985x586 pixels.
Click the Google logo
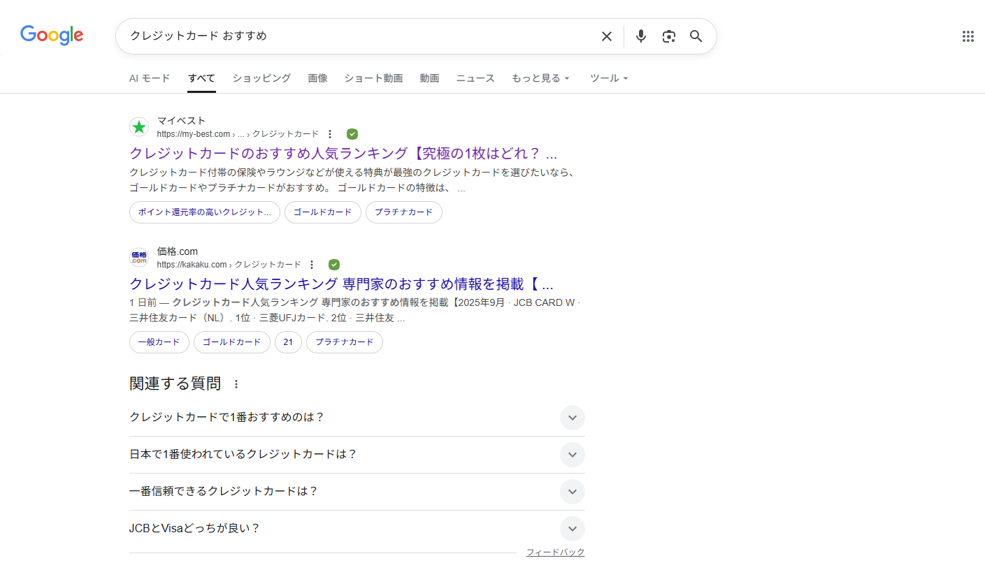click(52, 36)
